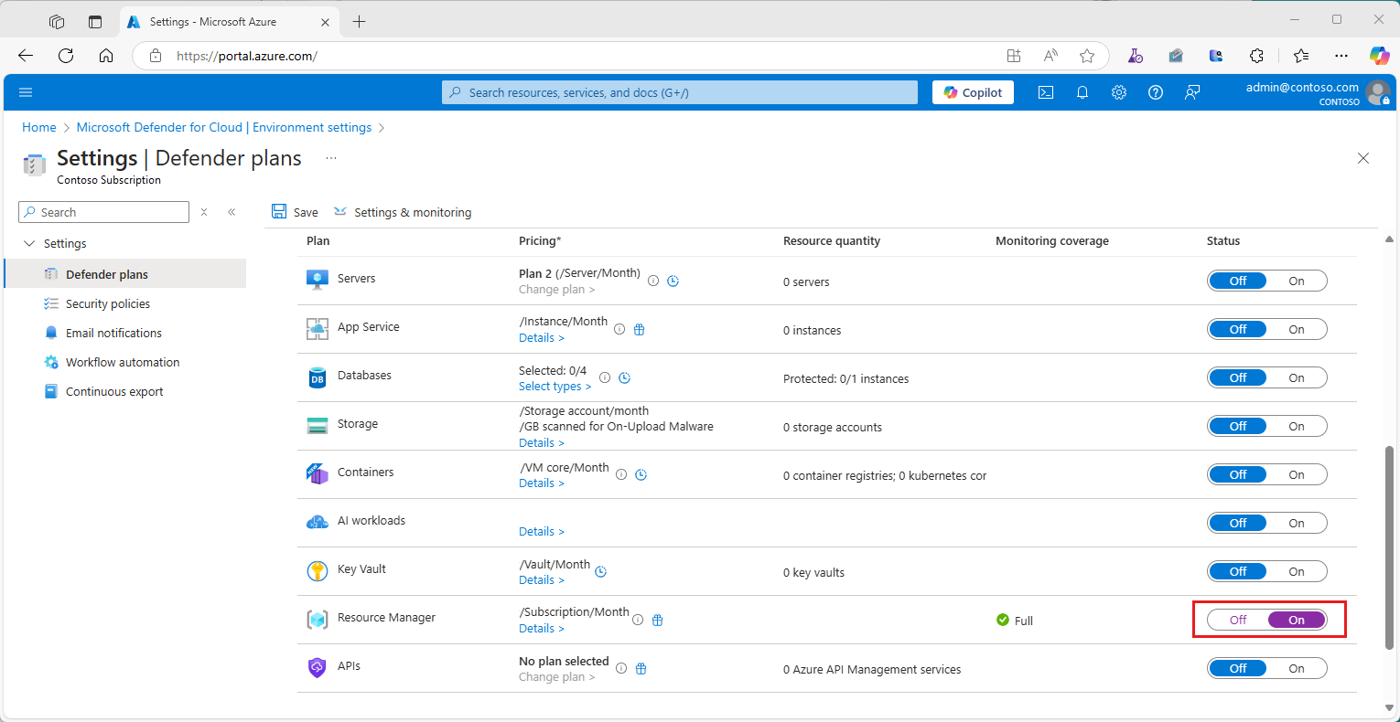Viewport: 1400px width, 722px height.
Task: Switch the Containers plan status to On
Action: pyautogui.click(x=1297, y=474)
